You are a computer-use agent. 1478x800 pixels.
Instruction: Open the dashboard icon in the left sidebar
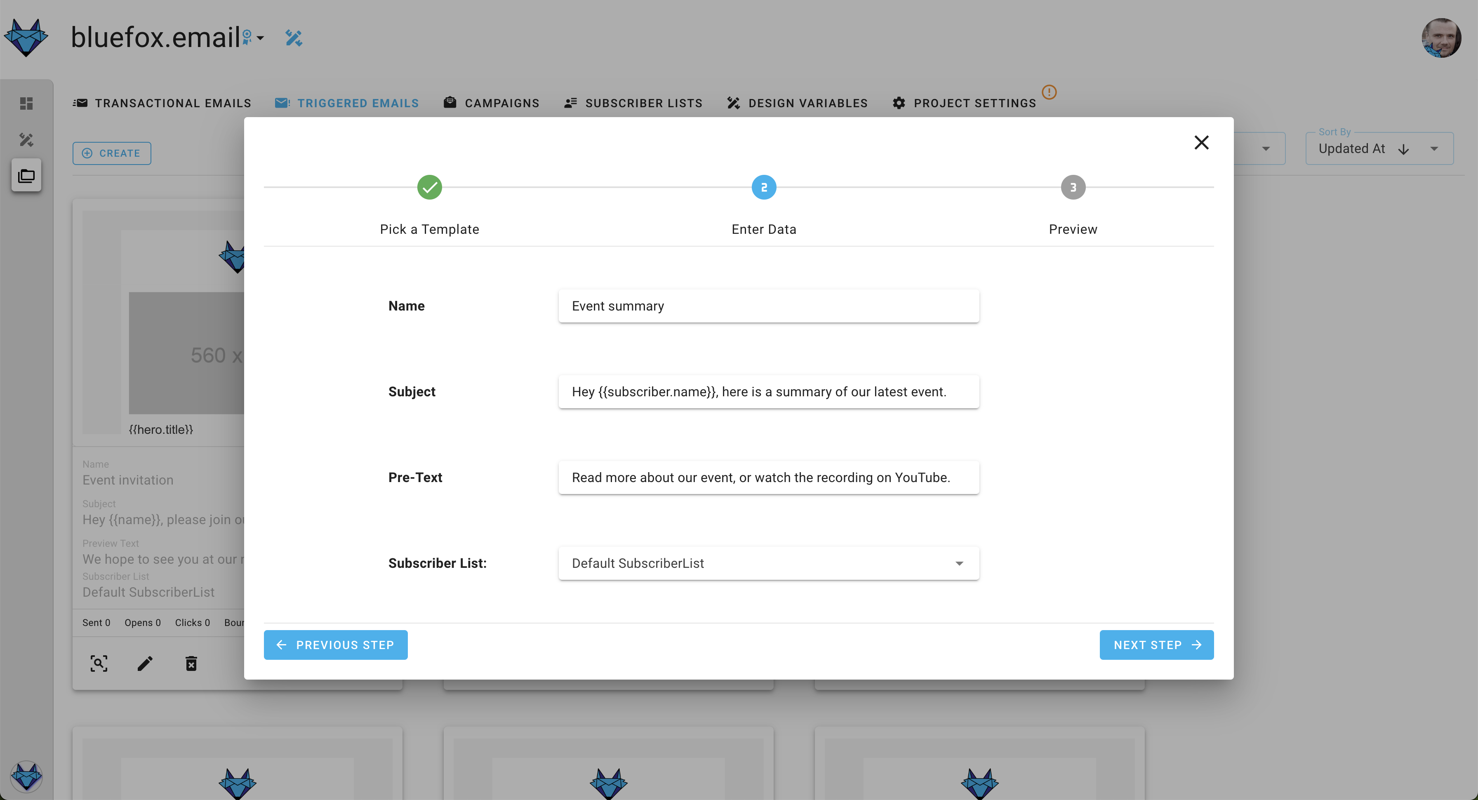(x=26, y=104)
